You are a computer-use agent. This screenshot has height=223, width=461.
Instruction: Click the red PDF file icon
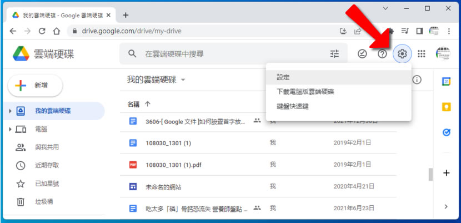coord(133,165)
